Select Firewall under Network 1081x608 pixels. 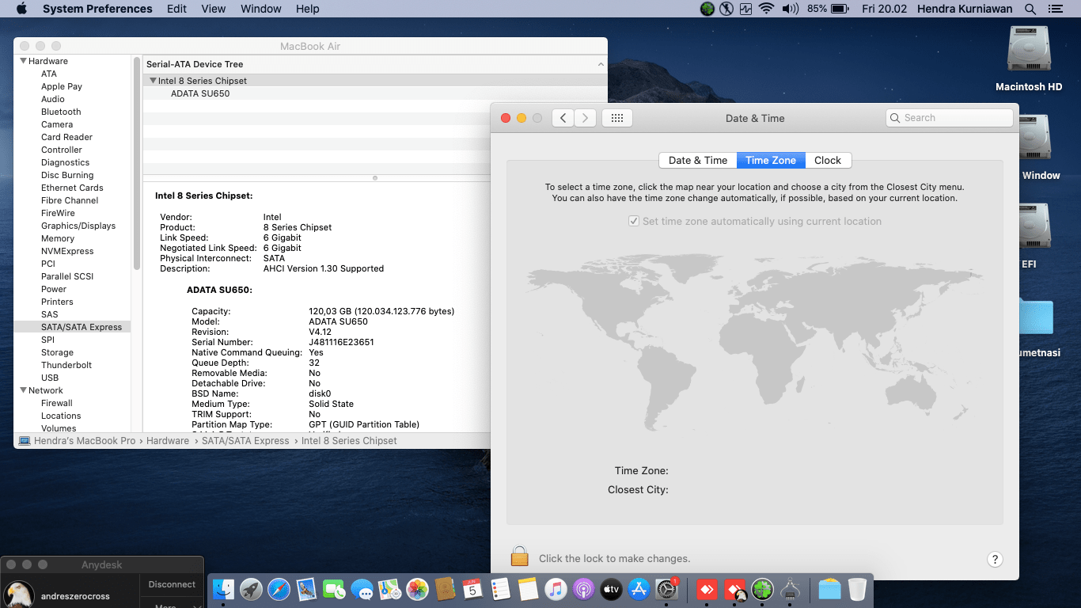coord(57,403)
